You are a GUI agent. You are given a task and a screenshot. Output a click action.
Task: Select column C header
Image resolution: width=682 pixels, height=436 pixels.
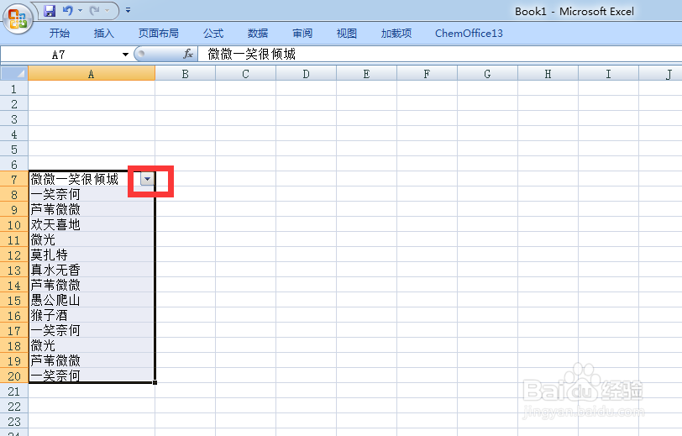coord(246,74)
